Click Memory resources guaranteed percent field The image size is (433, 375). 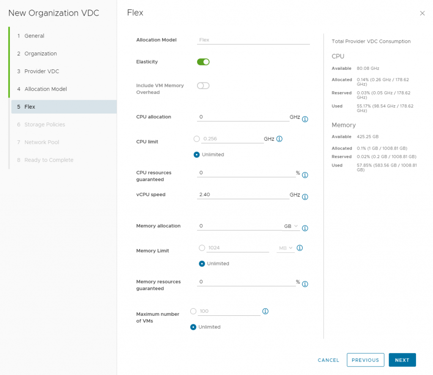(246, 282)
